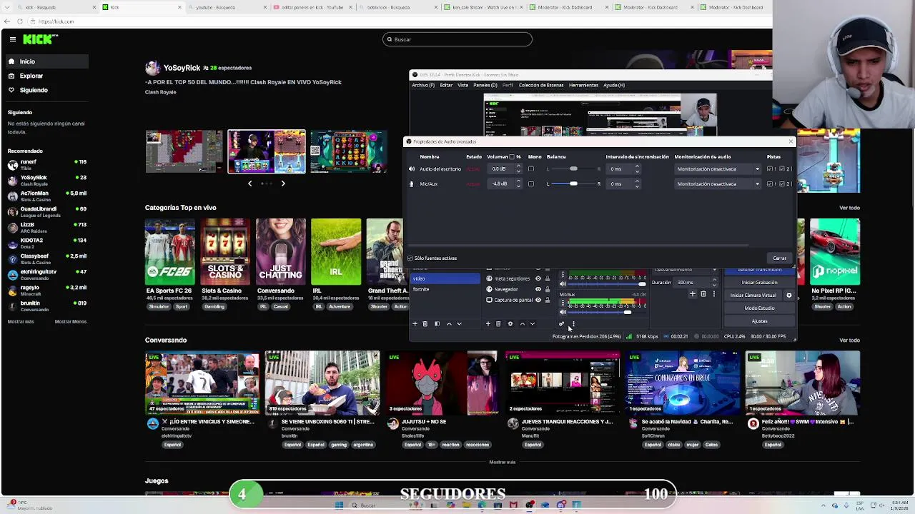Uncheck track 1 for Mic/Aux
This screenshot has width=915, height=514.
(771, 184)
